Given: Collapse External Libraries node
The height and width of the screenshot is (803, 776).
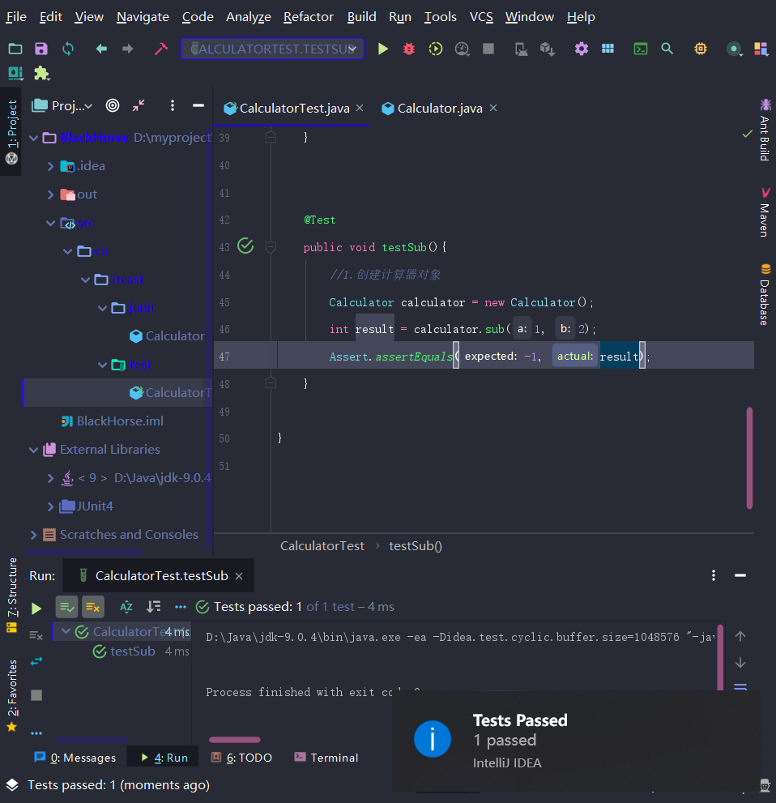Looking at the screenshot, I should pos(34,450).
